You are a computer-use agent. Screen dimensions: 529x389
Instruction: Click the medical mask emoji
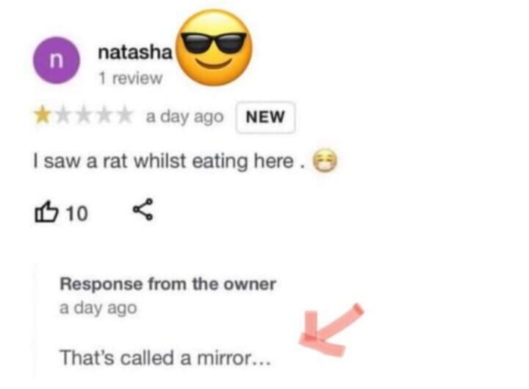click(325, 160)
